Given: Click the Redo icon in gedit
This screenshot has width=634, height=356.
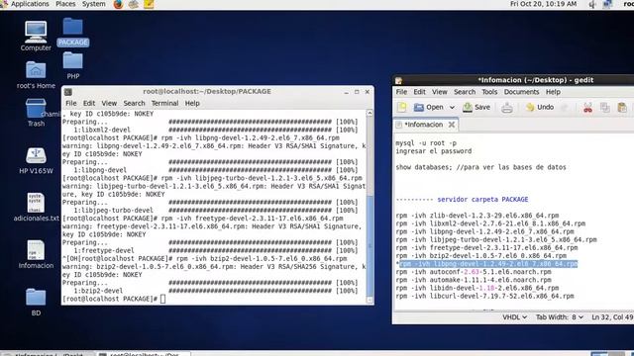Looking at the screenshot, I should point(565,108).
